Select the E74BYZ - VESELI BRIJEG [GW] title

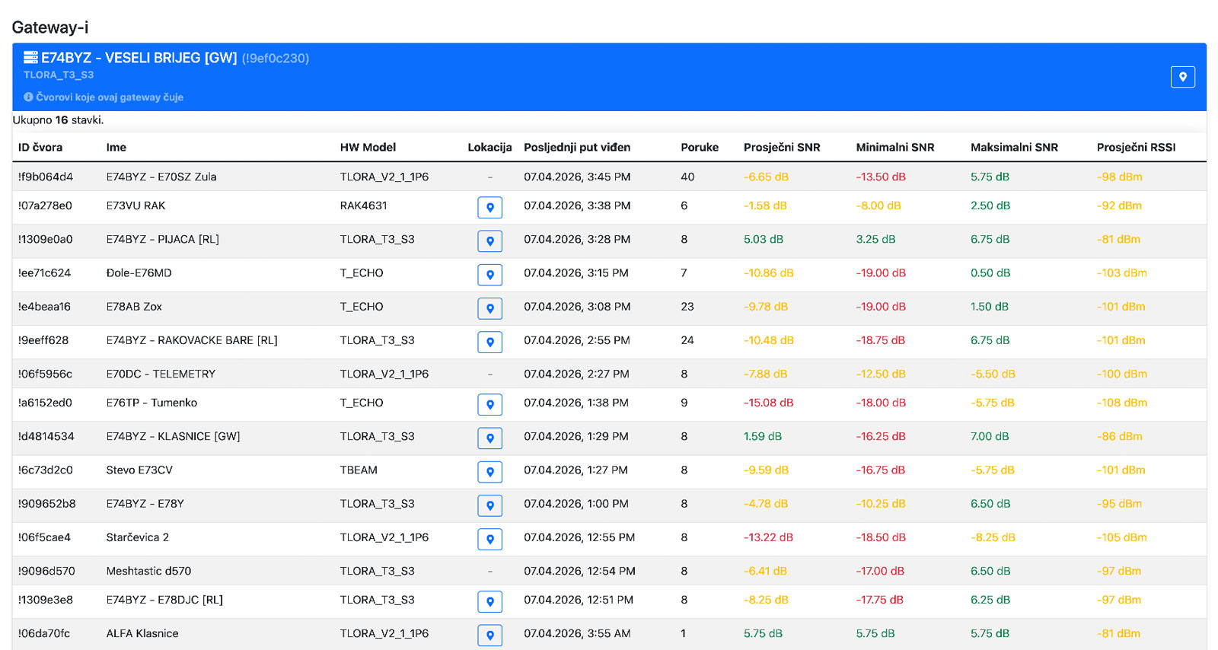pos(139,58)
